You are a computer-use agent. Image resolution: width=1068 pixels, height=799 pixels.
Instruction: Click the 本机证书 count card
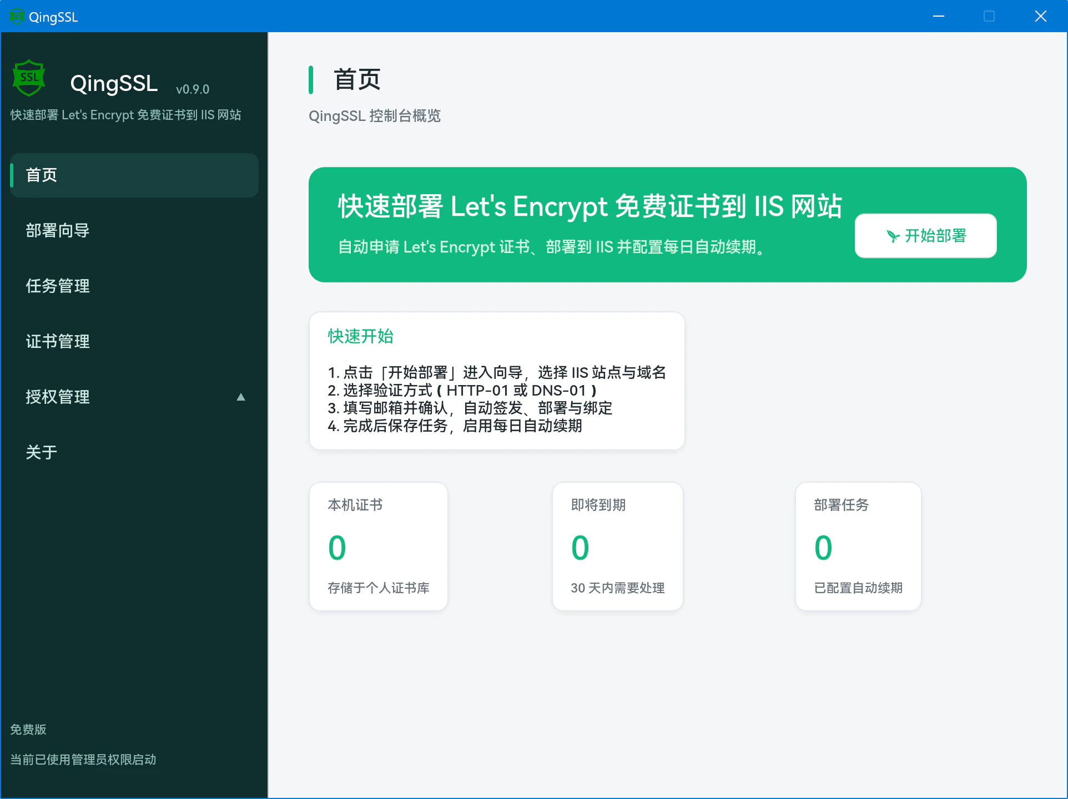[379, 547]
